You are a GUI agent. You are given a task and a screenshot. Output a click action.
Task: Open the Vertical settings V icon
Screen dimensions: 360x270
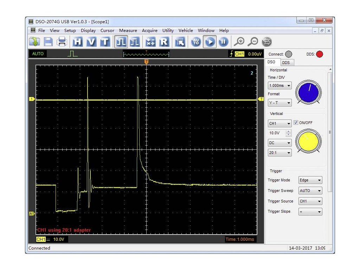(x=91, y=42)
